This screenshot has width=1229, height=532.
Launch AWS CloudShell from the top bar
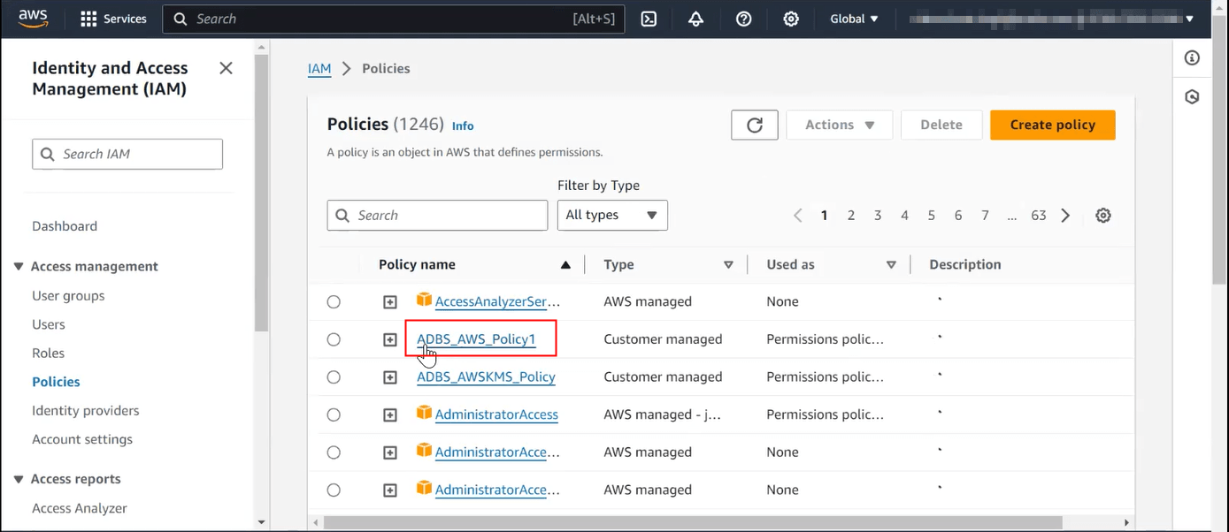point(649,18)
